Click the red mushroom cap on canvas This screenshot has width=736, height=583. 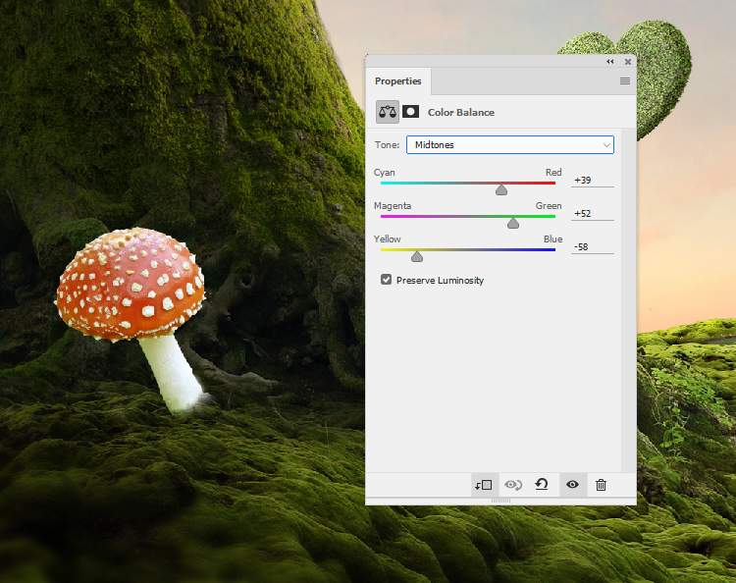132,285
